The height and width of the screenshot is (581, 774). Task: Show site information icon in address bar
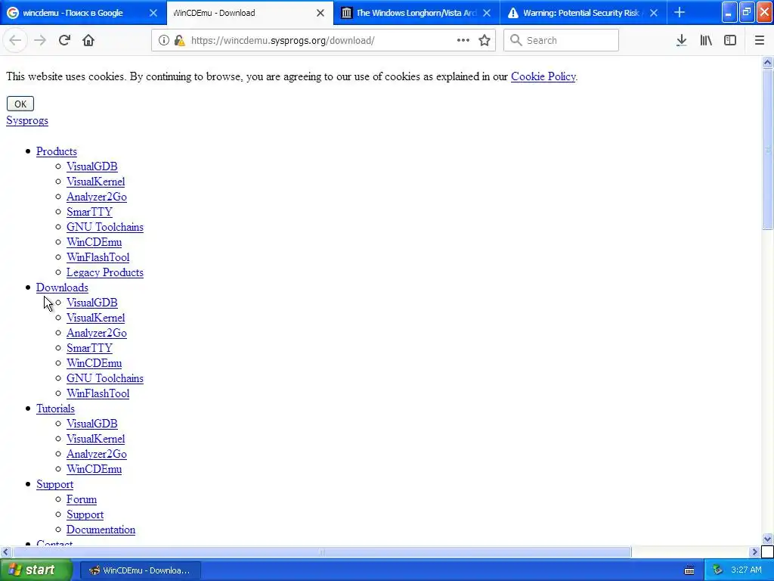pos(164,41)
